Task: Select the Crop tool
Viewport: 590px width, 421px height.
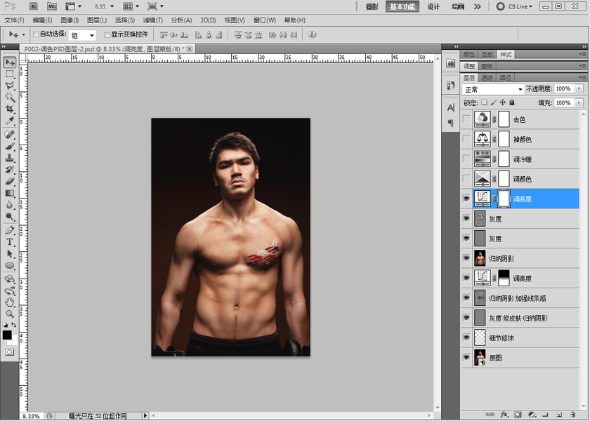Action: 10,109
